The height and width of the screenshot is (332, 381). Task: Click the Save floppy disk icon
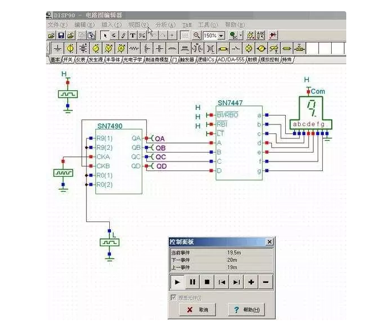point(61,35)
